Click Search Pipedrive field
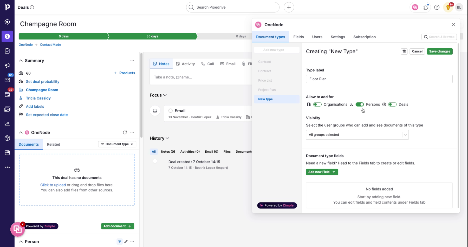Screen dimensions: 468x247 233,7
